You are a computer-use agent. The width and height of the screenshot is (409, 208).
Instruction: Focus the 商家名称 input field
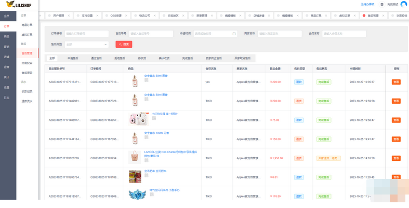tap(280, 34)
